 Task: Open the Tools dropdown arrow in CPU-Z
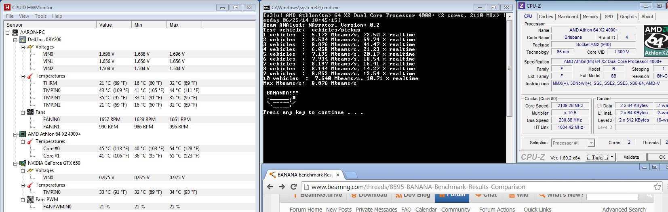tap(612, 157)
